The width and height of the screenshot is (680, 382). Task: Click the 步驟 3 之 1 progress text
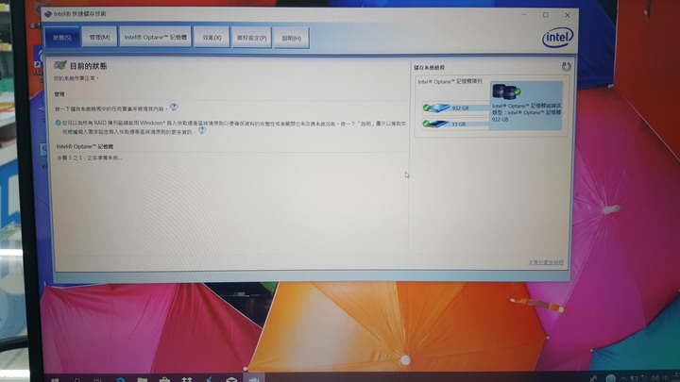(90, 158)
